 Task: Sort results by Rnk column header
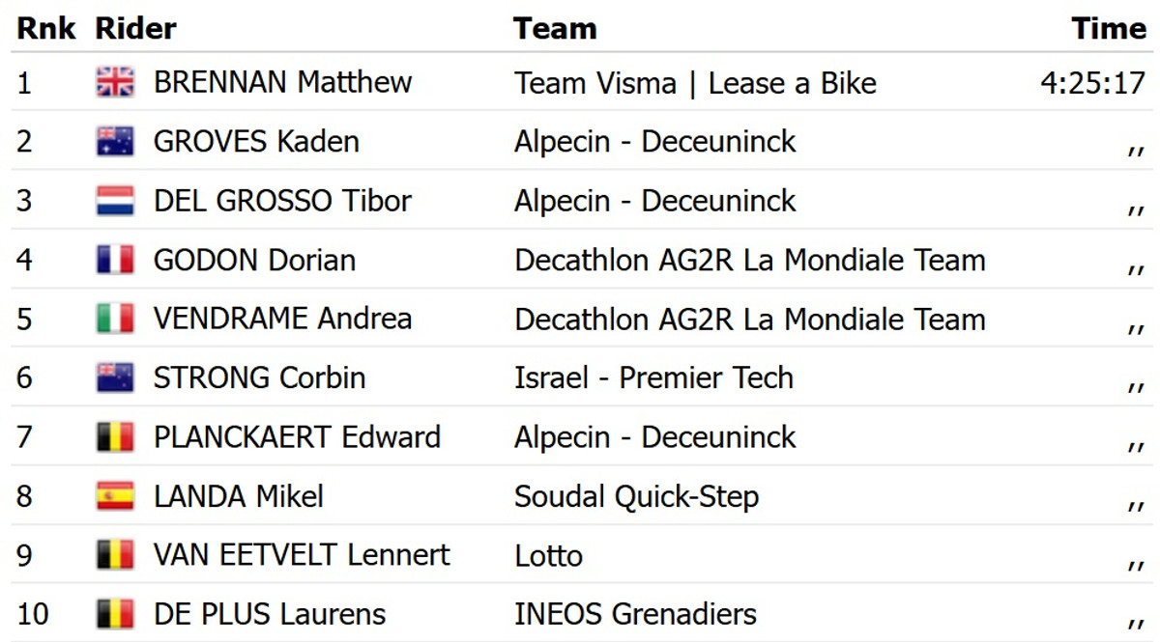click(46, 29)
